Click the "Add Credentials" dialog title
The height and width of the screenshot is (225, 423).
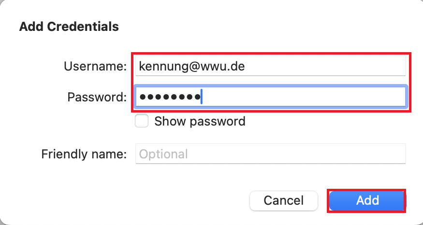click(69, 26)
